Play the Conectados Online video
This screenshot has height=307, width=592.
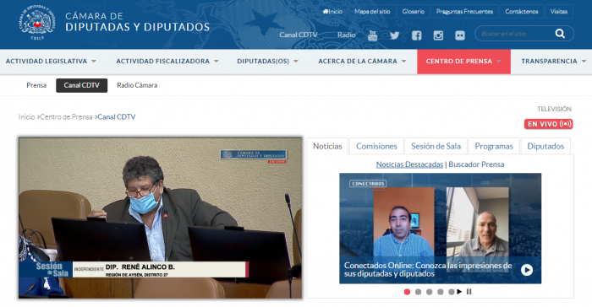tap(527, 270)
